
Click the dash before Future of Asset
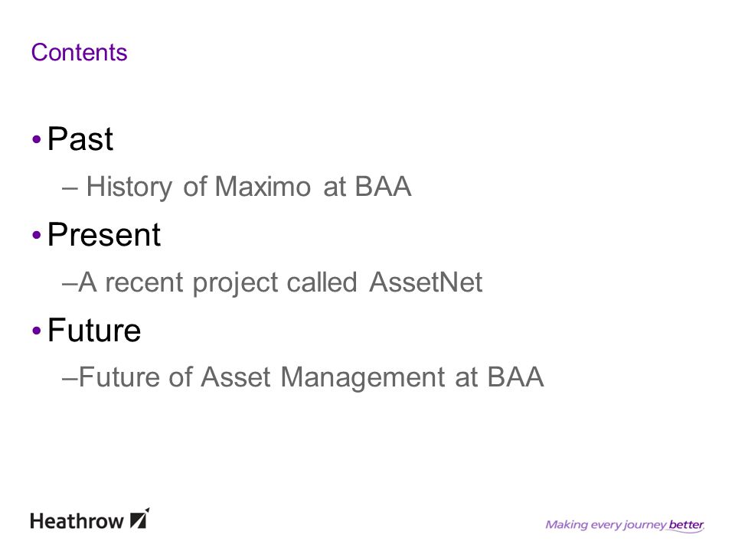click(70, 380)
